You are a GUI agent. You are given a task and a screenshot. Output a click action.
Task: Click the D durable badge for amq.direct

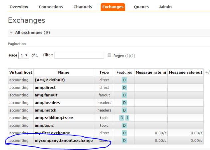[124, 88]
